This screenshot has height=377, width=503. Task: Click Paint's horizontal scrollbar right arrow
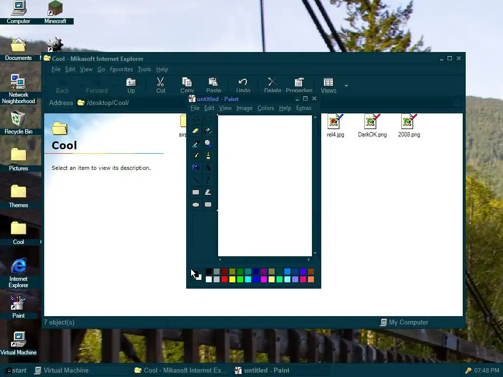308,259
